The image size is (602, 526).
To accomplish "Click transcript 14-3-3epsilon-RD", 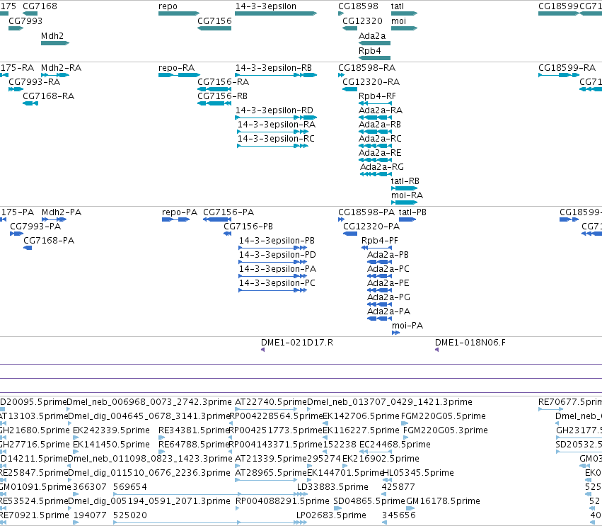I will pyautogui.click(x=276, y=118).
